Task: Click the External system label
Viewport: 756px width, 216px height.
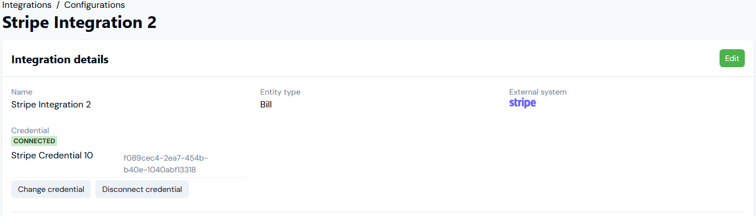Action: point(538,92)
